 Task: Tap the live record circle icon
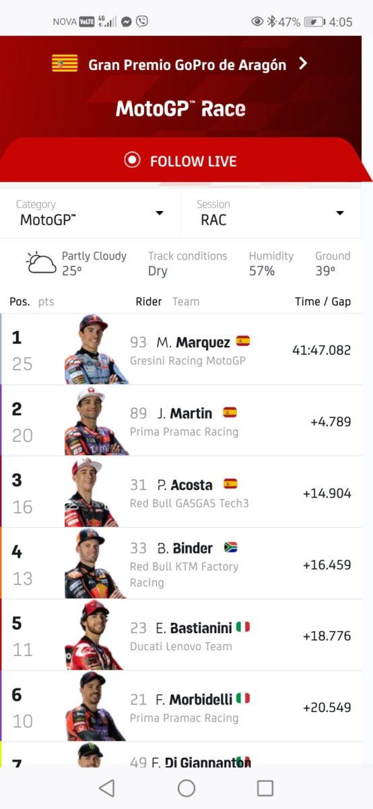pyautogui.click(x=132, y=160)
